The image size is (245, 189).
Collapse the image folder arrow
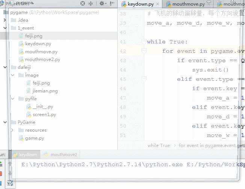[12, 75]
